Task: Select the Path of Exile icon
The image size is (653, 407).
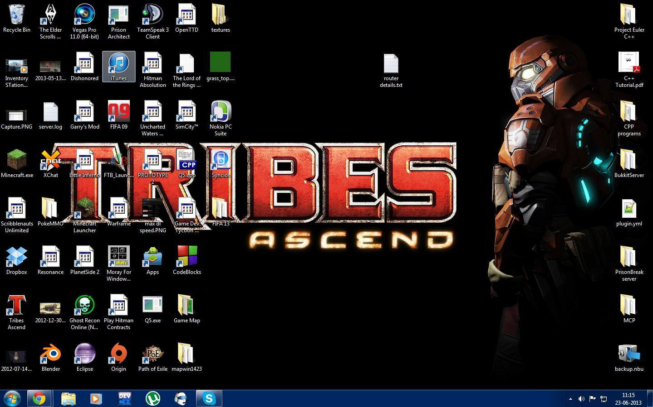Action: click(x=153, y=358)
